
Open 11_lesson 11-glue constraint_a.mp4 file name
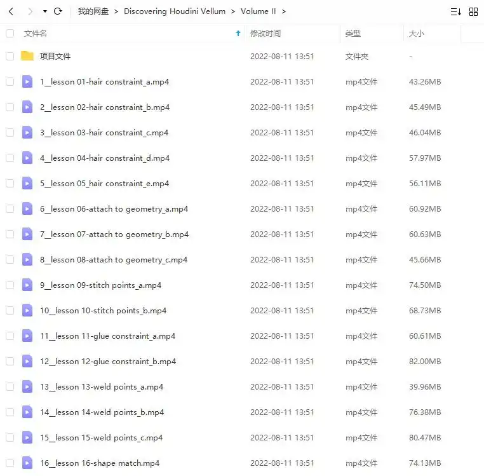[x=108, y=336]
